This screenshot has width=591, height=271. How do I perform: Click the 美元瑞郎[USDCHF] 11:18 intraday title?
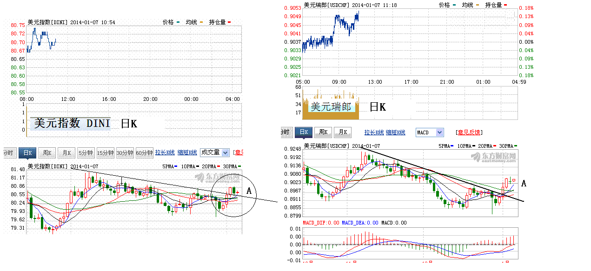350,5
